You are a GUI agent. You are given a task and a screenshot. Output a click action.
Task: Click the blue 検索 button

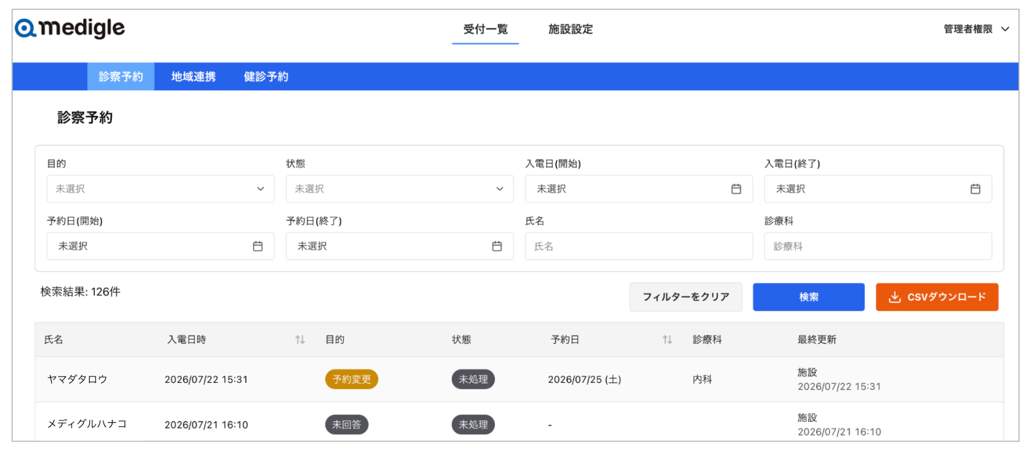[x=809, y=297]
